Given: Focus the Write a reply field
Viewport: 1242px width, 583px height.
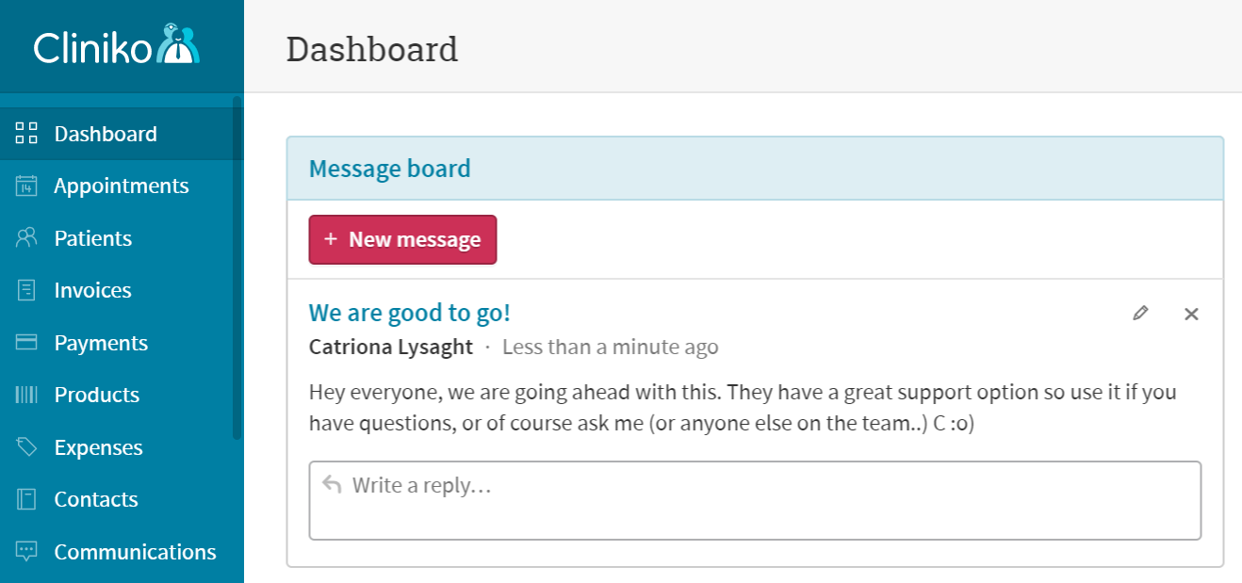Looking at the screenshot, I should coord(754,500).
